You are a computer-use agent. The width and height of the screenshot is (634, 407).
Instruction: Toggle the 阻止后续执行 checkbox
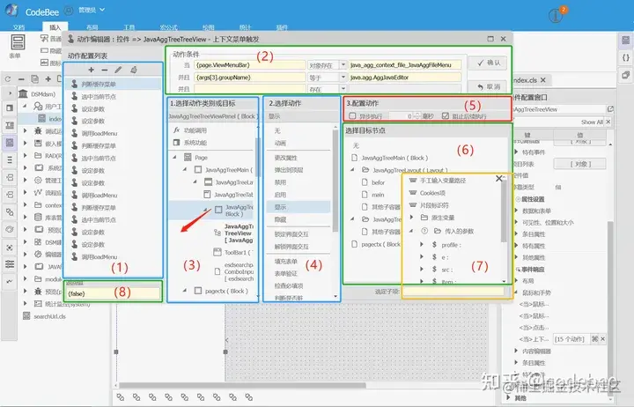446,116
